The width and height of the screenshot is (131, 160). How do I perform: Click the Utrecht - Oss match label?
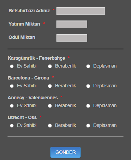[x=22, y=117]
